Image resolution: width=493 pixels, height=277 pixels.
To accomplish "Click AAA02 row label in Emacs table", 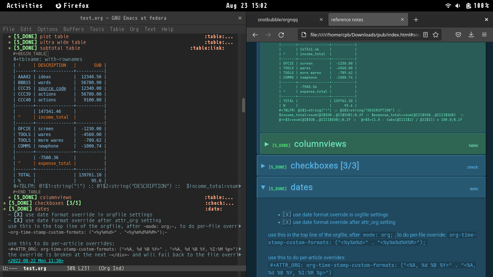I will click(x=25, y=77).
